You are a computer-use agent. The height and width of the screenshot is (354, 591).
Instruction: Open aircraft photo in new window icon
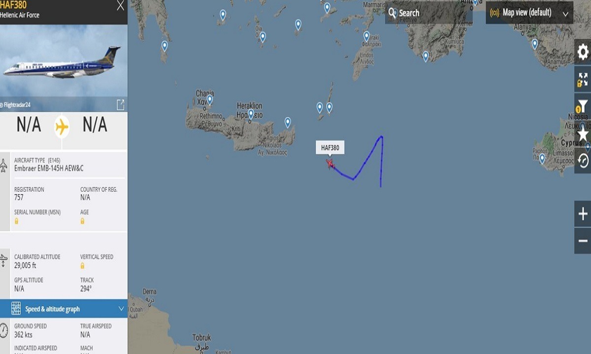pos(120,105)
